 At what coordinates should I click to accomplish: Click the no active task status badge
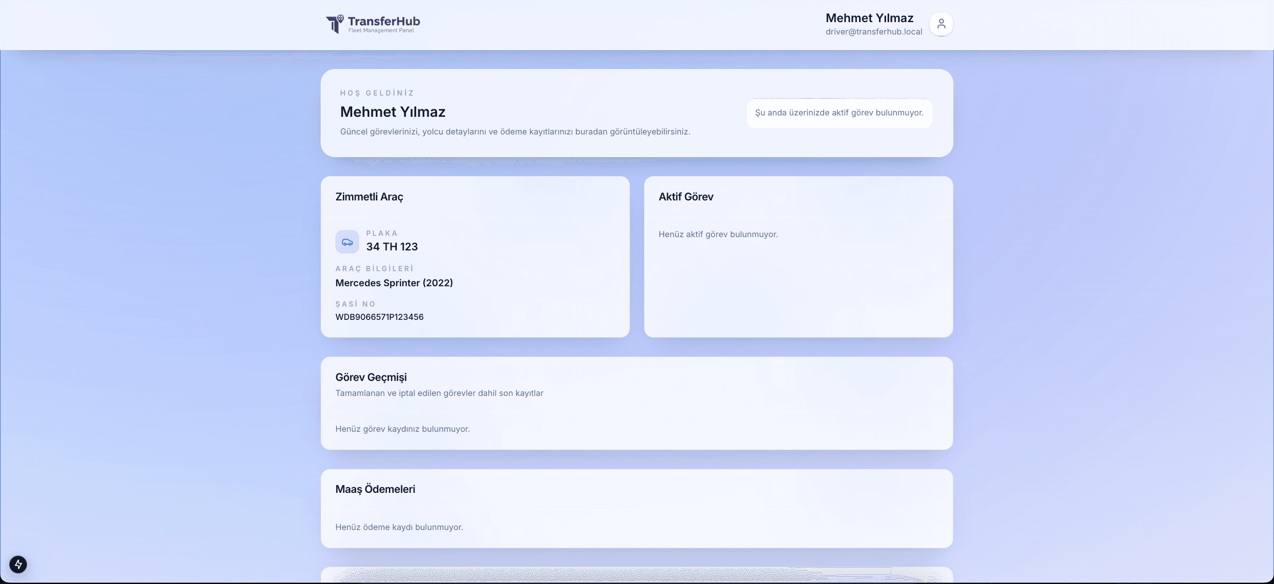(x=839, y=113)
